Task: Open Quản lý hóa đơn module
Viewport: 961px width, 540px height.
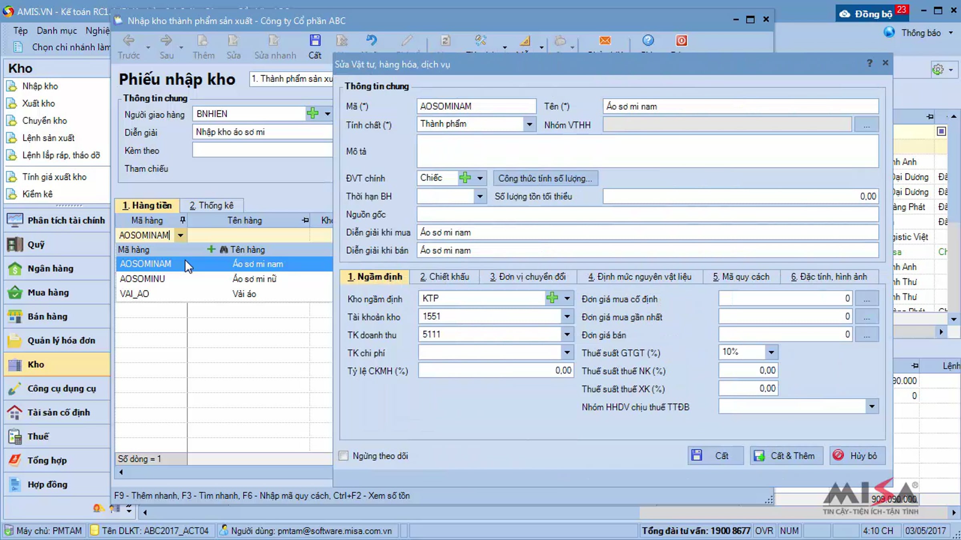Action: (57, 340)
